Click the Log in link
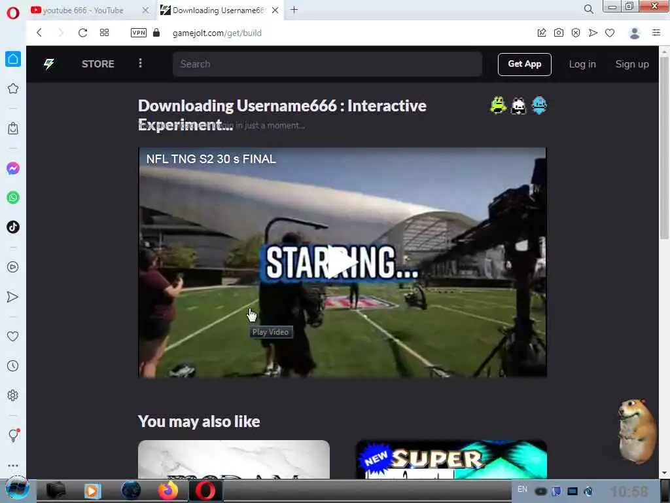The width and height of the screenshot is (670, 503). click(x=582, y=64)
